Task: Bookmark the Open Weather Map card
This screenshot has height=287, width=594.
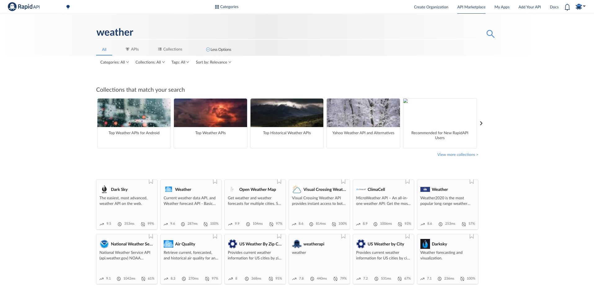Action: click(279, 182)
